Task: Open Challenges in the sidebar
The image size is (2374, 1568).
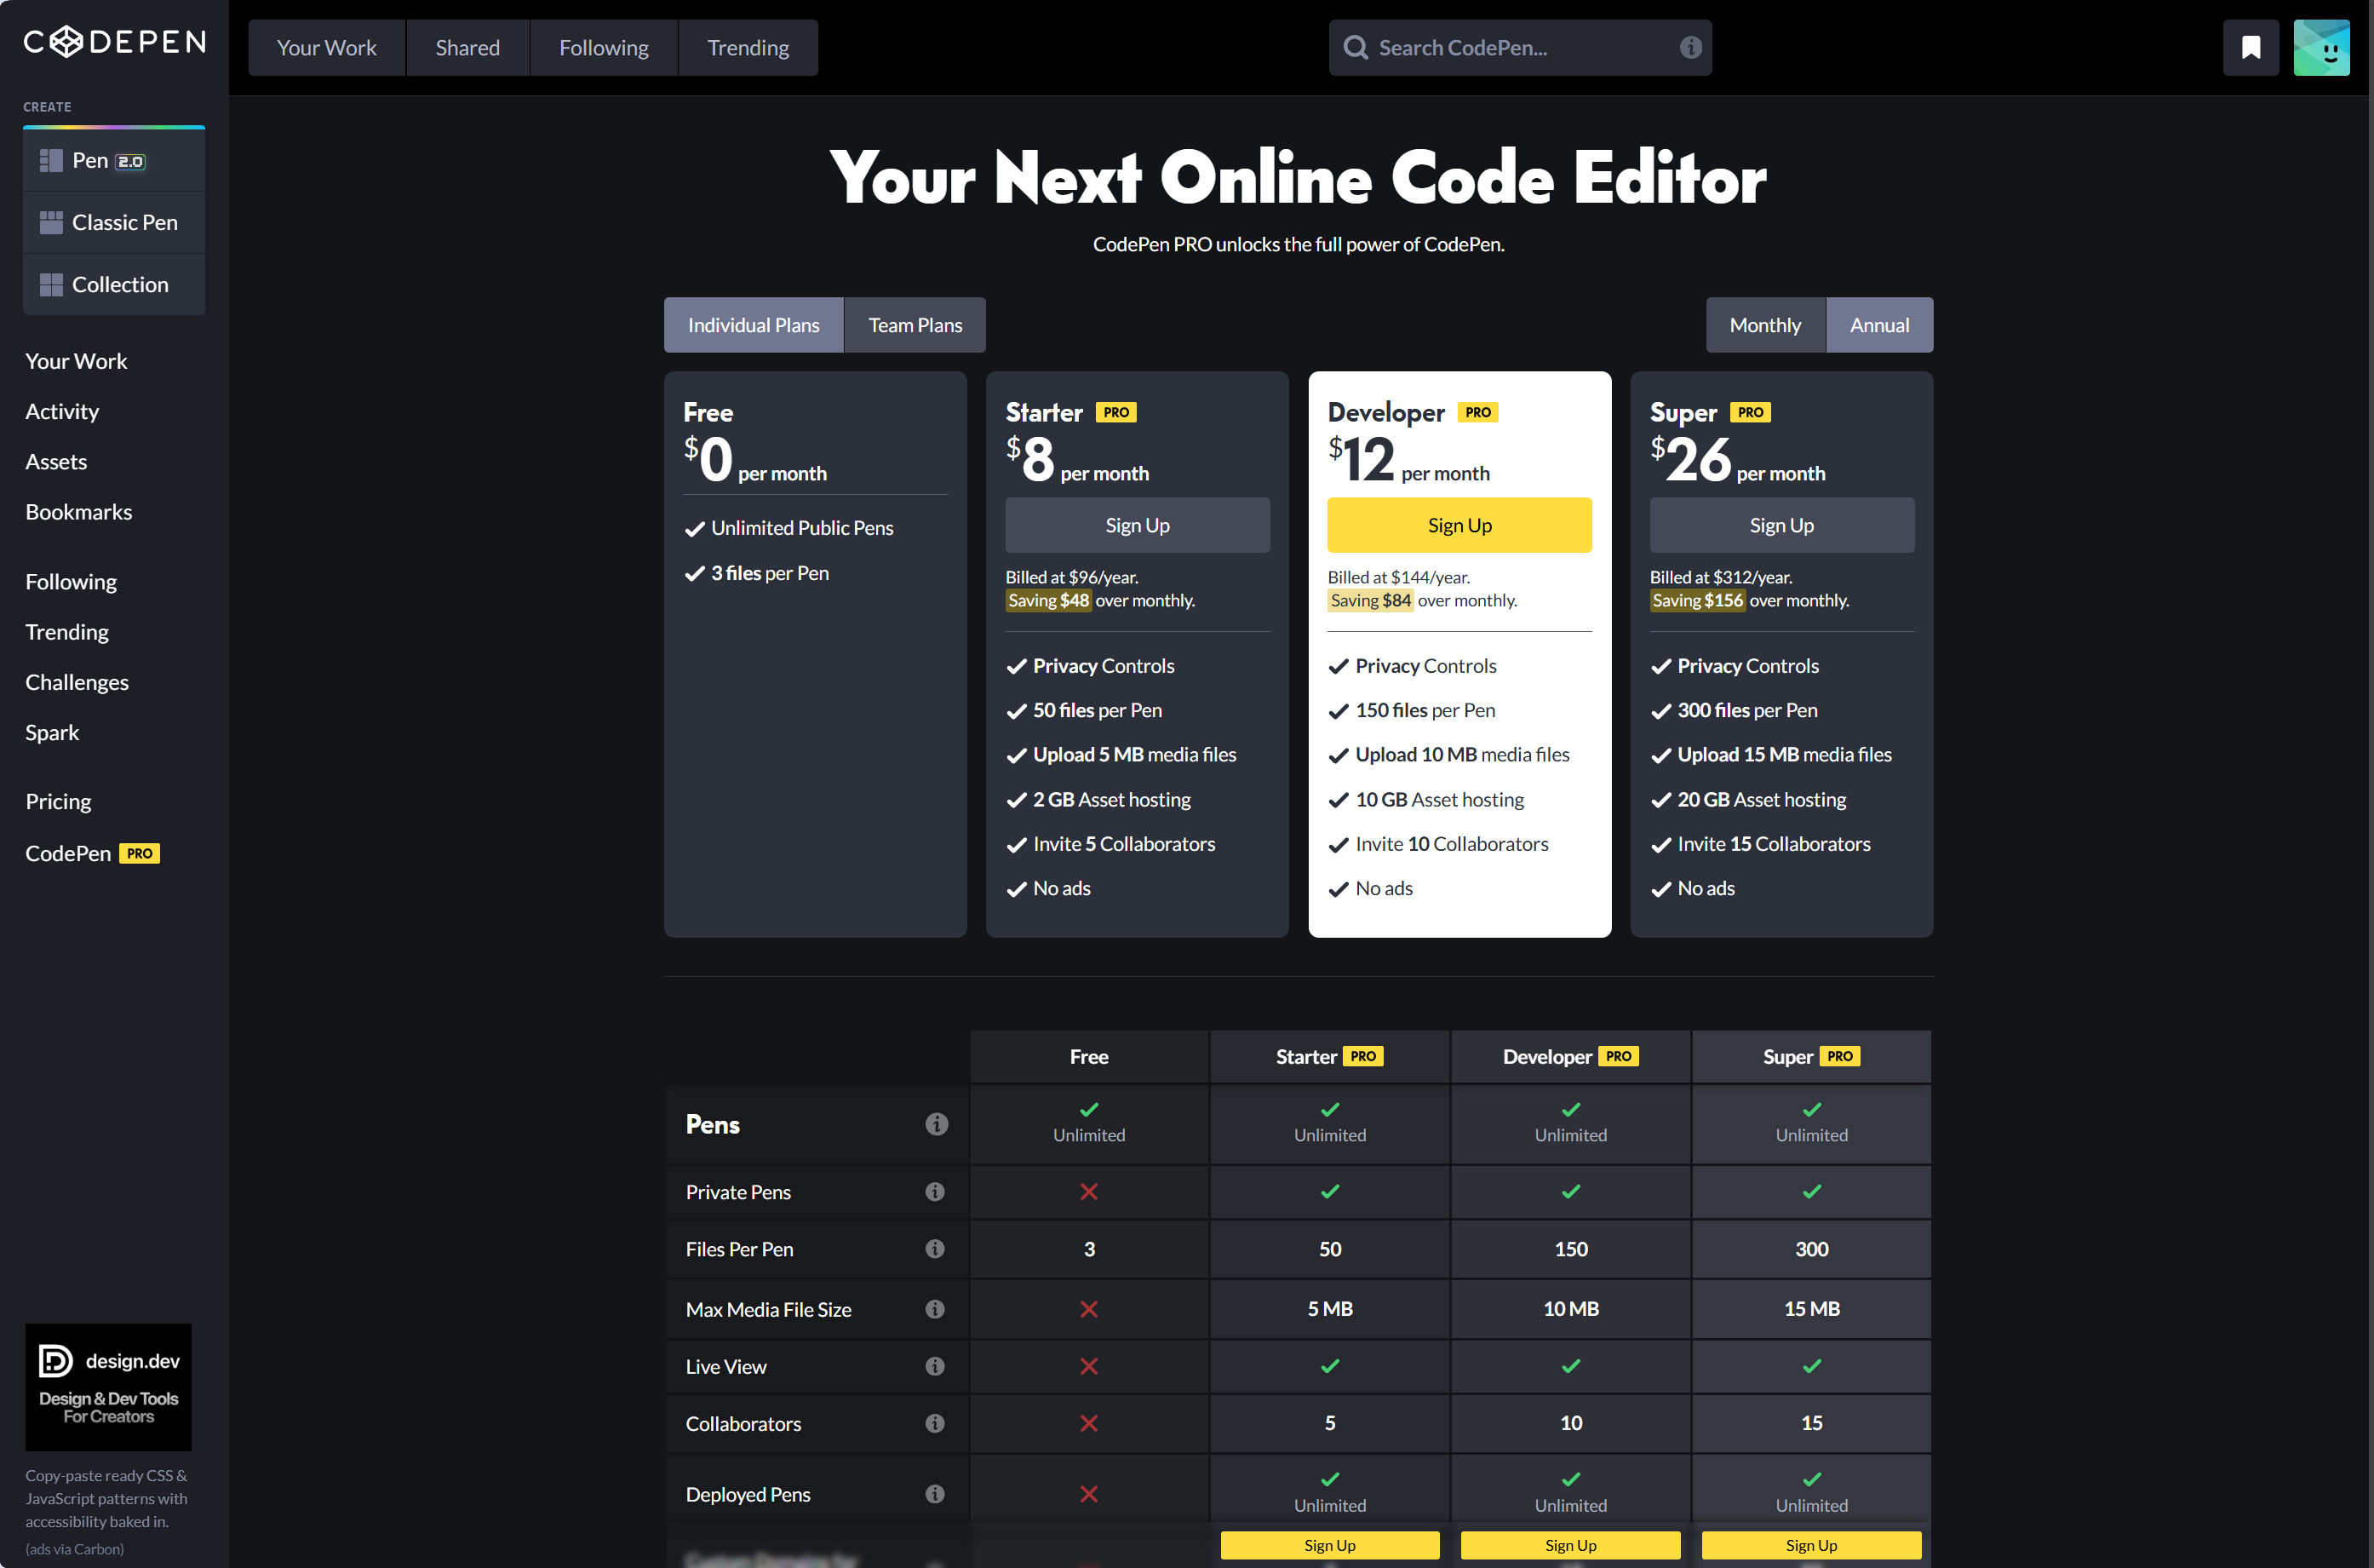Action: click(77, 682)
